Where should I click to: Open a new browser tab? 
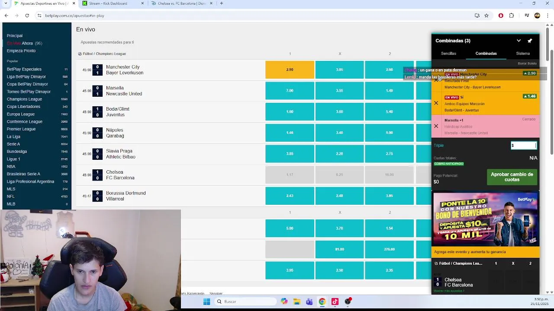221,3
